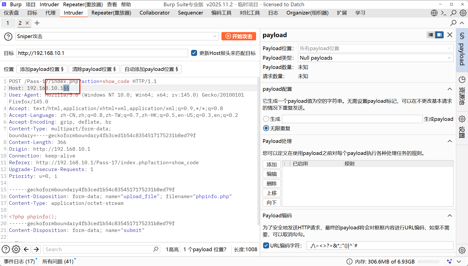468x266 pixels.
Task: Click 自动添加payload位置 § button
Action: click(x=151, y=69)
